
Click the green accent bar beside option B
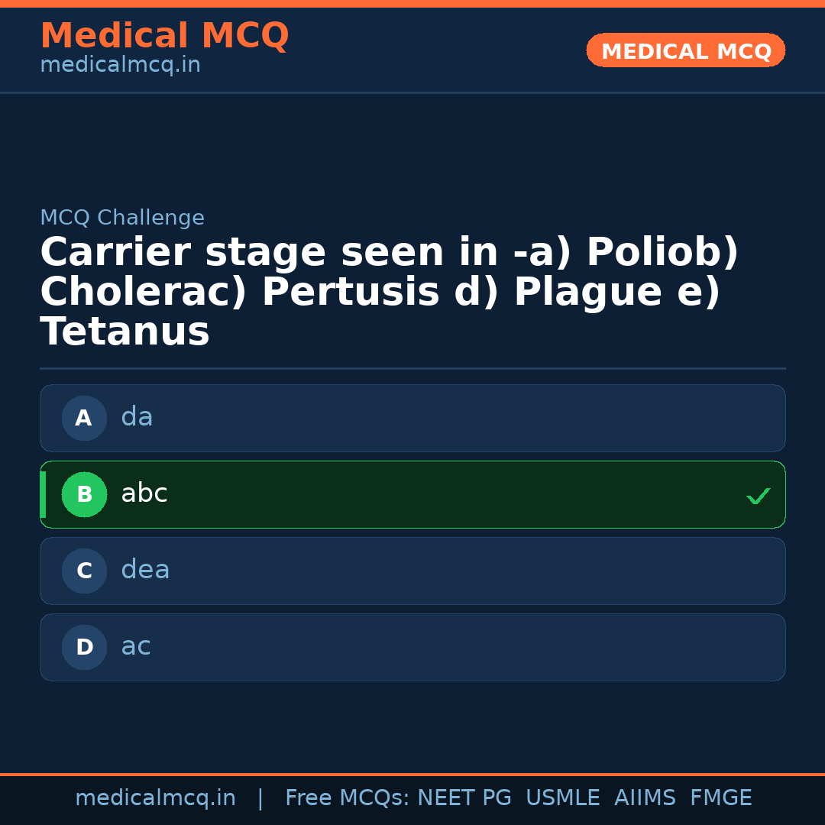pyautogui.click(x=44, y=494)
